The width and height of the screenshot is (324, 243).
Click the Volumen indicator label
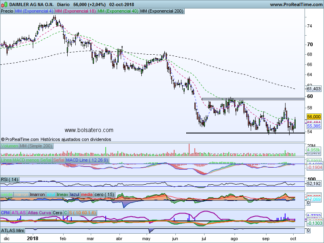[10, 146]
